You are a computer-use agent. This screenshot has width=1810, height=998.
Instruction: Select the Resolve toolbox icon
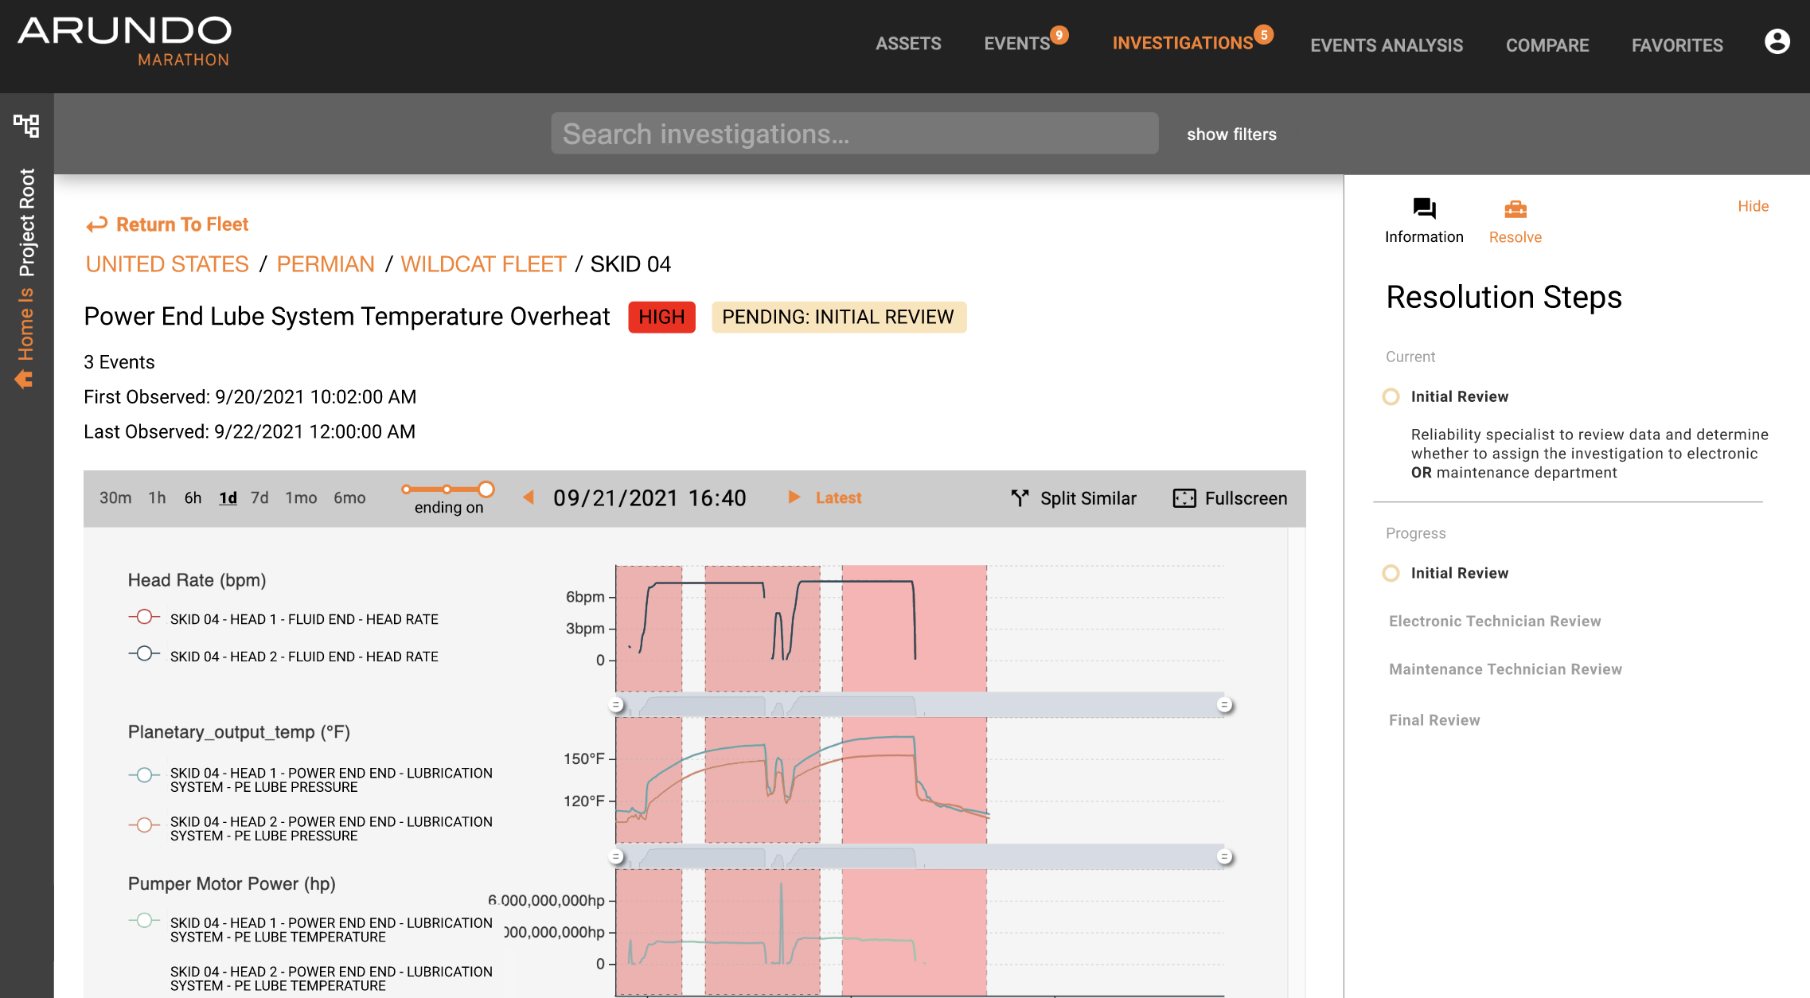click(x=1515, y=209)
